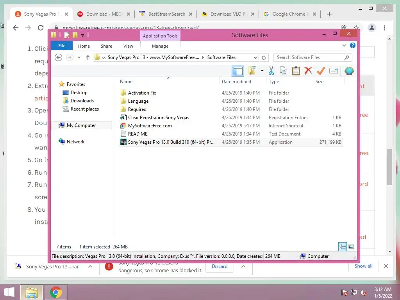Expand folder options dropdown arrow in toolbar

coord(262,71)
